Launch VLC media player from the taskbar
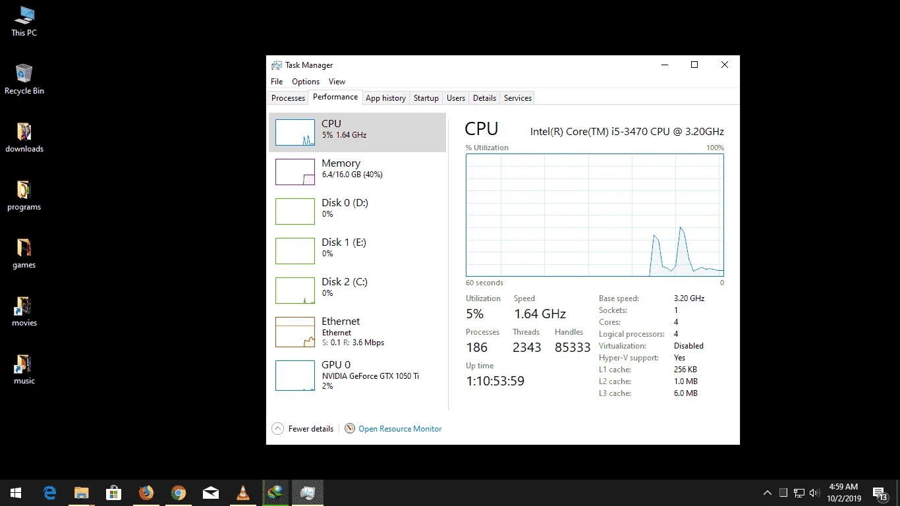900x506 pixels. pyautogui.click(x=242, y=493)
